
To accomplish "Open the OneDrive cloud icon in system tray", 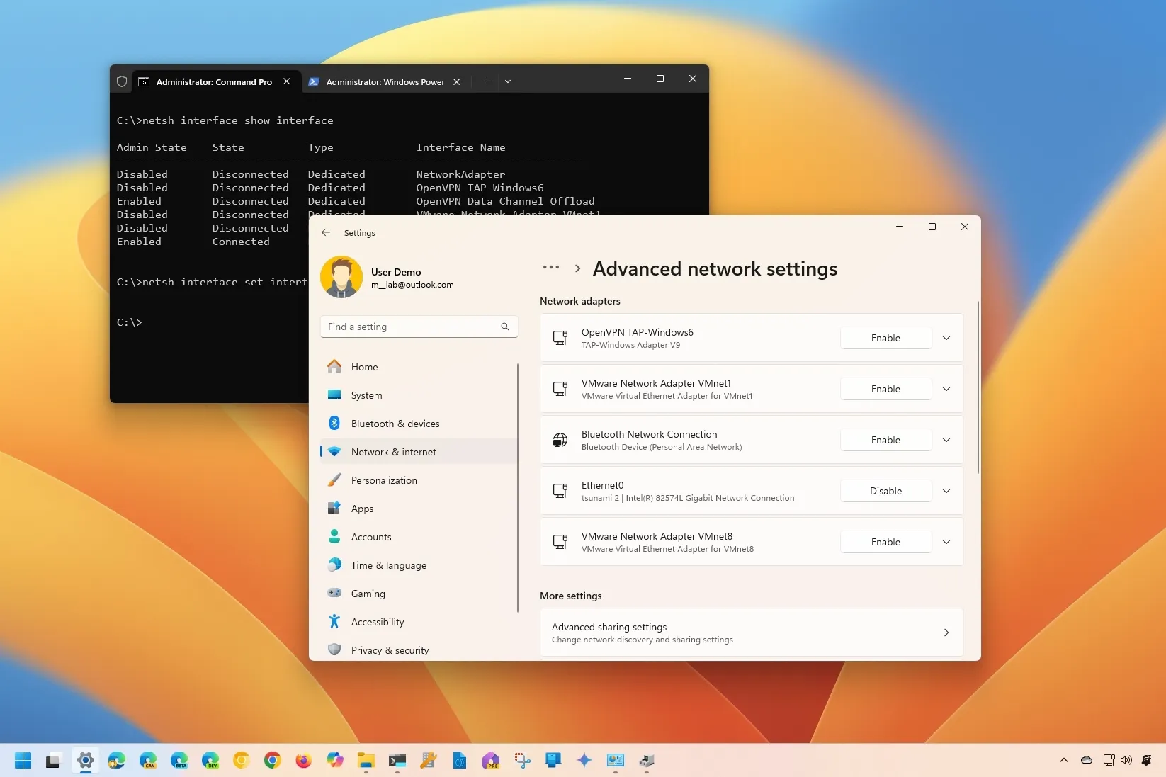I will coord(1086,760).
